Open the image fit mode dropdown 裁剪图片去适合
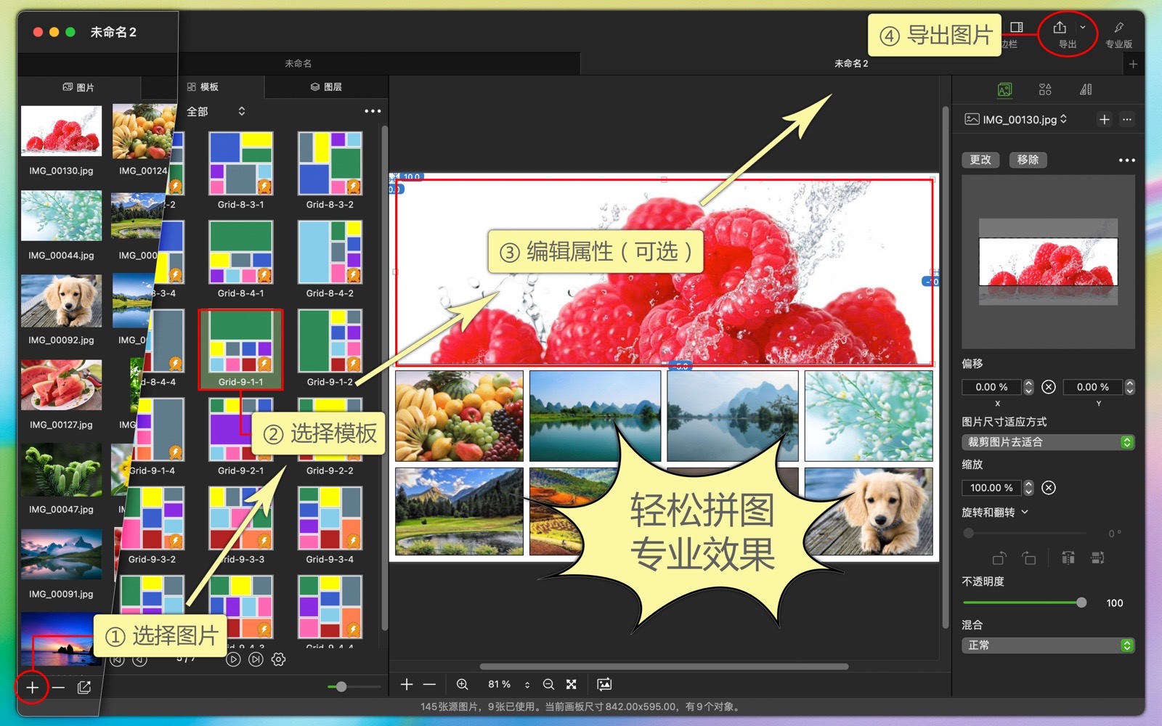This screenshot has height=726, width=1162. (x=1048, y=442)
